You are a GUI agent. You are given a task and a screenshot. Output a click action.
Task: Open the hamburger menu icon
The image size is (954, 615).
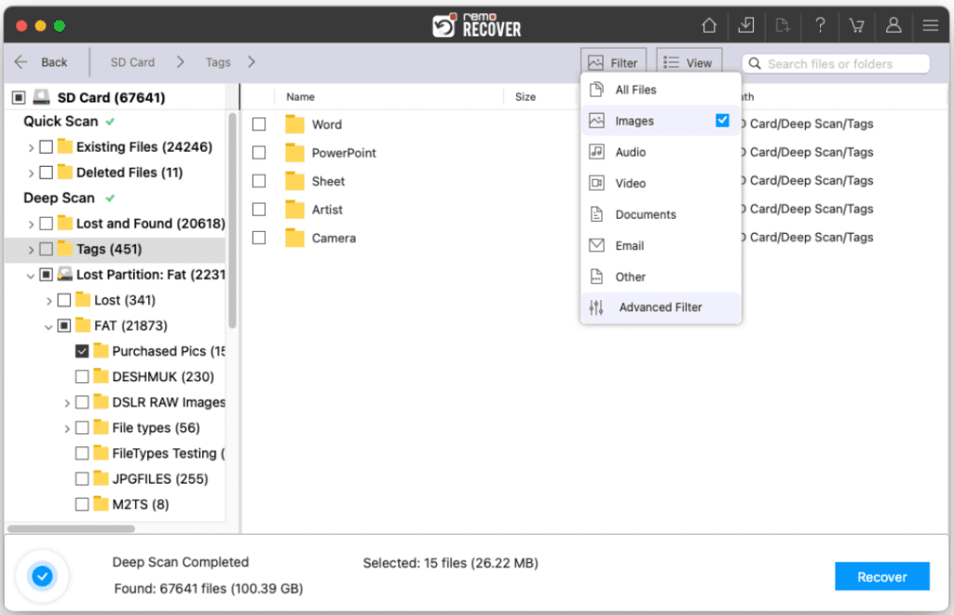pyautogui.click(x=930, y=25)
